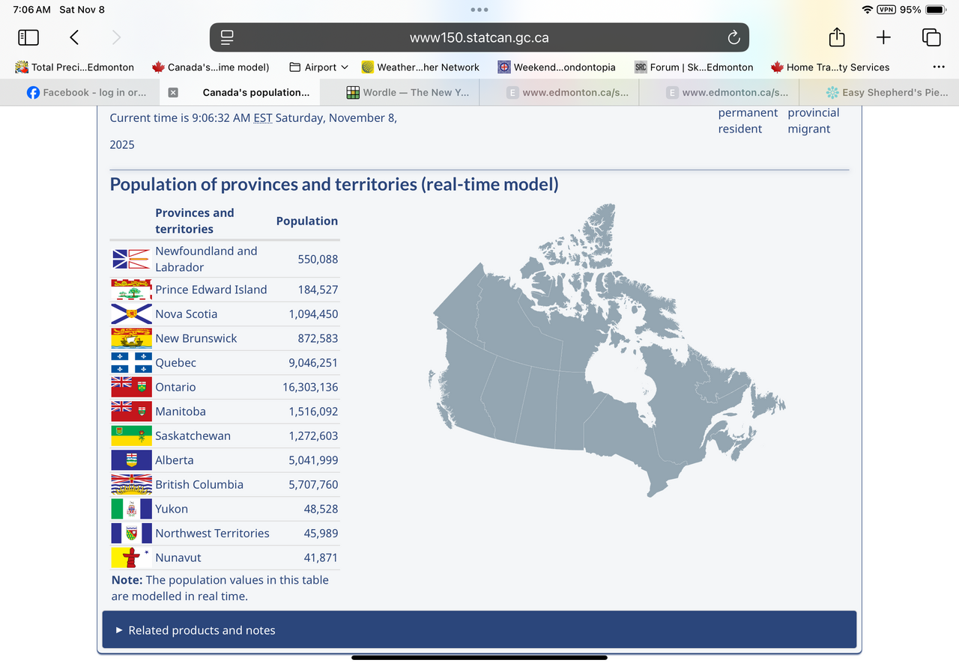The width and height of the screenshot is (959, 666).
Task: Click the Northwest Territories link
Action: (212, 533)
